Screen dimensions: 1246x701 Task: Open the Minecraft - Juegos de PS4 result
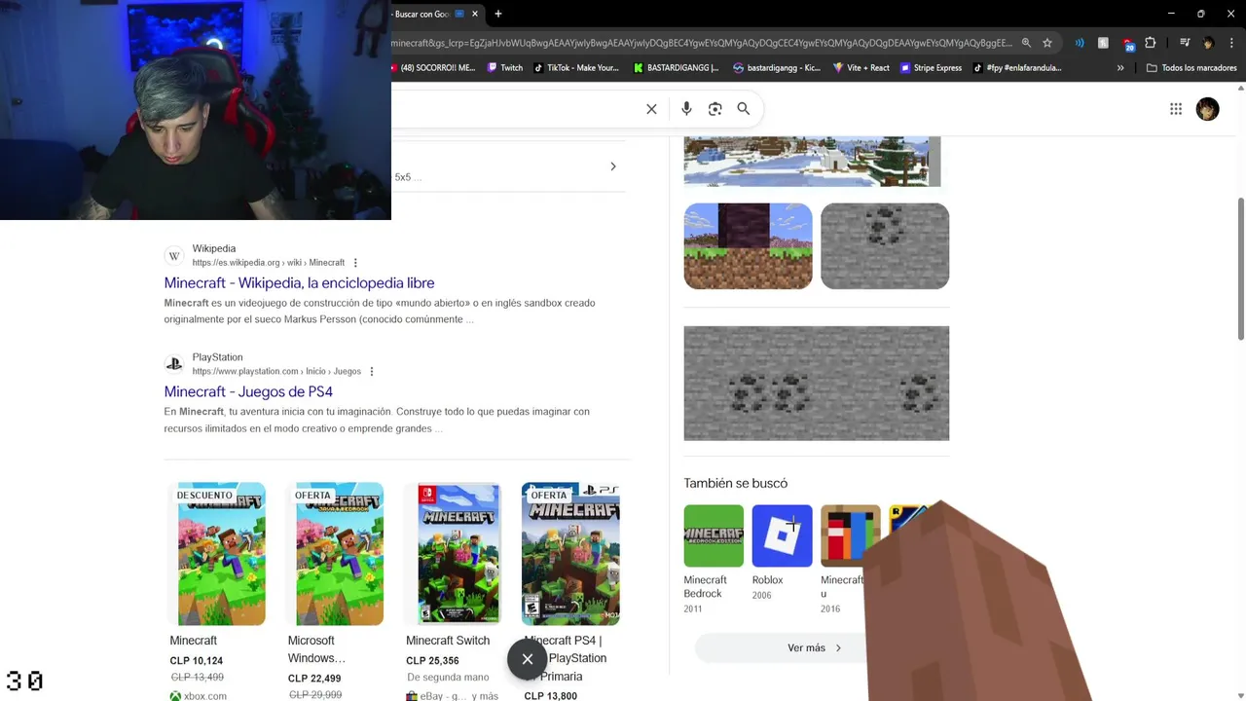(248, 391)
